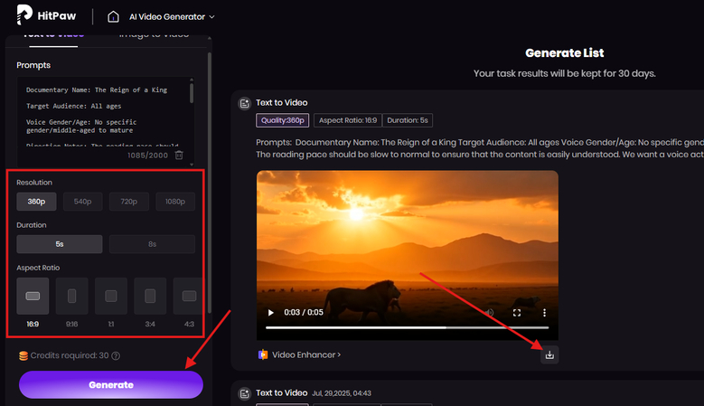Choose 8s duration
This screenshot has height=406, width=704.
[152, 244]
